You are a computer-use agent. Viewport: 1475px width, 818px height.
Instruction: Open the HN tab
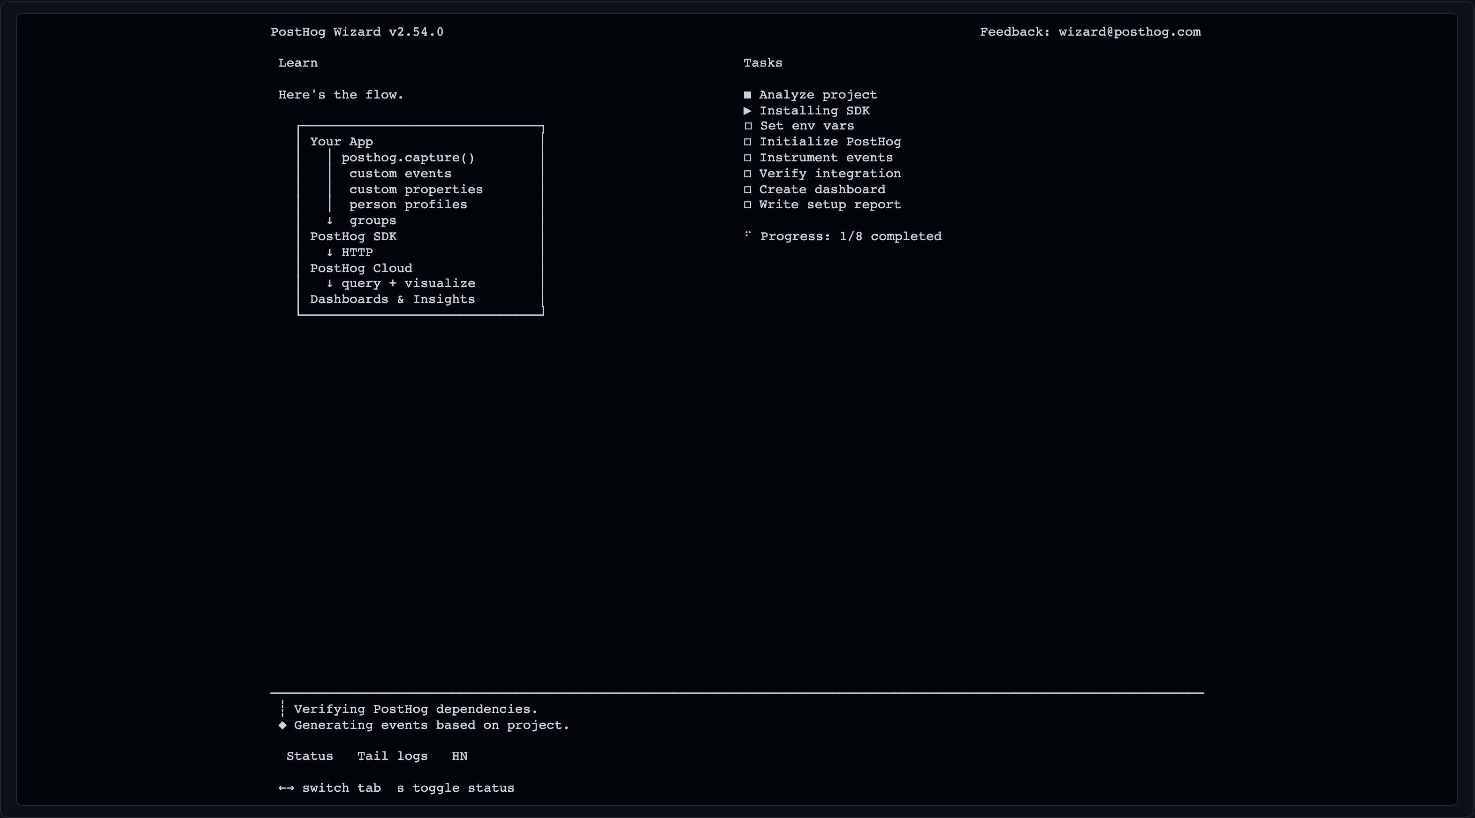coord(459,756)
